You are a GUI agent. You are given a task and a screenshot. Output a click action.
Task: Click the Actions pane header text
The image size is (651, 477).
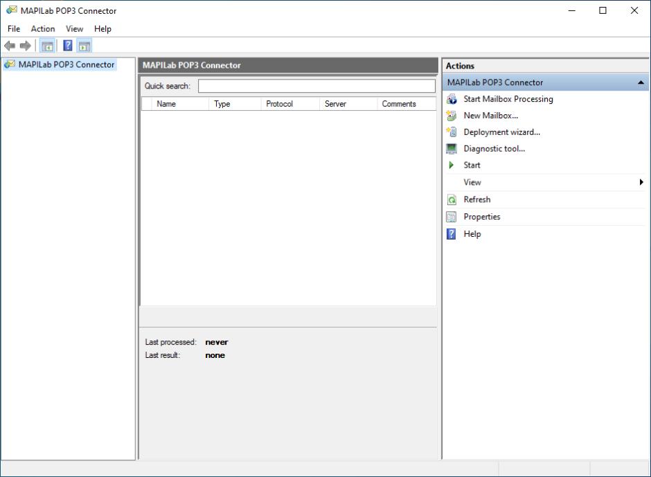[x=460, y=66]
